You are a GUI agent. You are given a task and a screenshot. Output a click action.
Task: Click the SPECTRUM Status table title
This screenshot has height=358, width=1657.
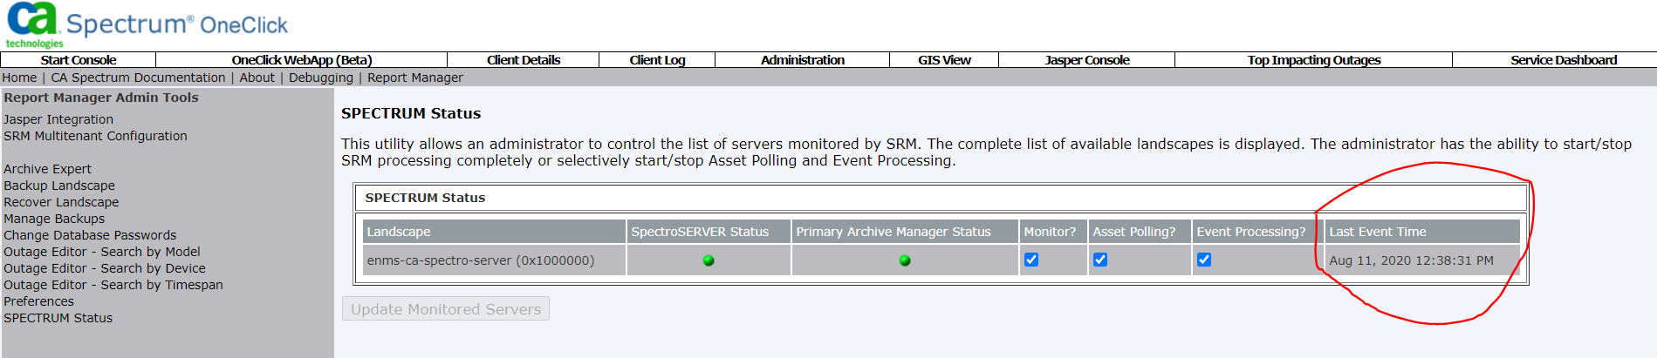[x=425, y=198]
